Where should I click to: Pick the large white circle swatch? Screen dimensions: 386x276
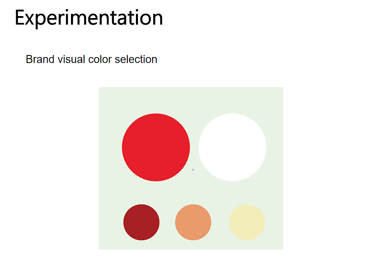point(232,147)
